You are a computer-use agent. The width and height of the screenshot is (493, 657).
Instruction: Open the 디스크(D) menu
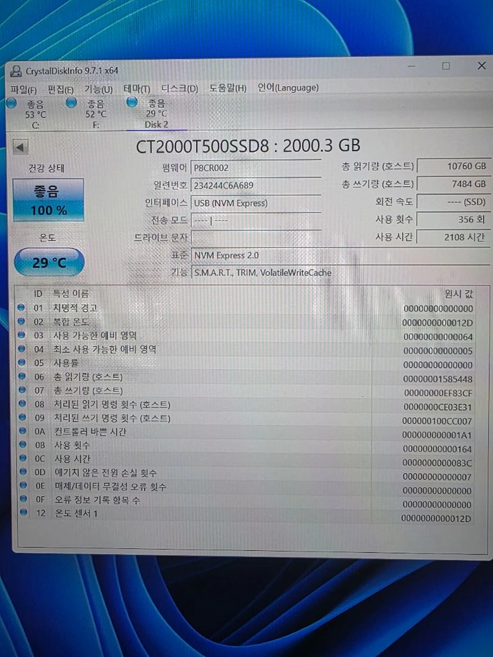coord(179,89)
